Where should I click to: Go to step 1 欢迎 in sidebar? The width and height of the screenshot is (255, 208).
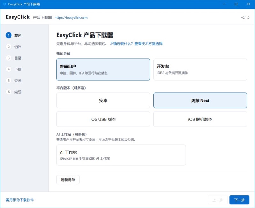pos(14,35)
